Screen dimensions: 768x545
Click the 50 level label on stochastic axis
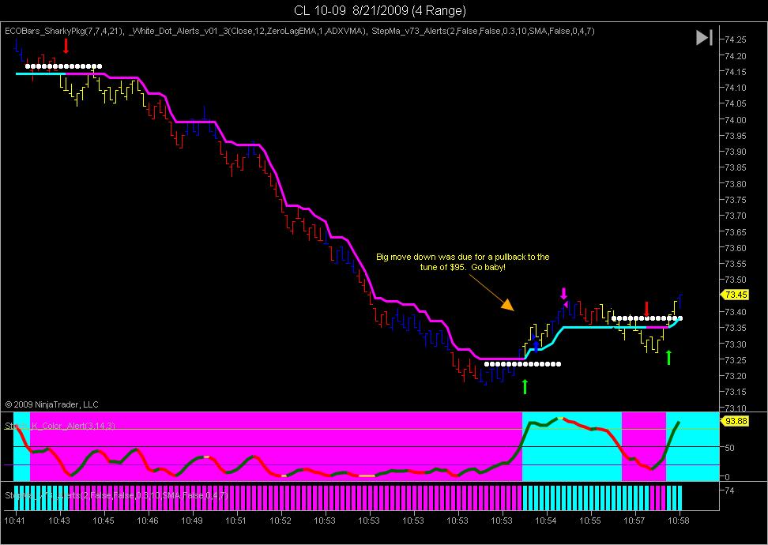coord(729,448)
